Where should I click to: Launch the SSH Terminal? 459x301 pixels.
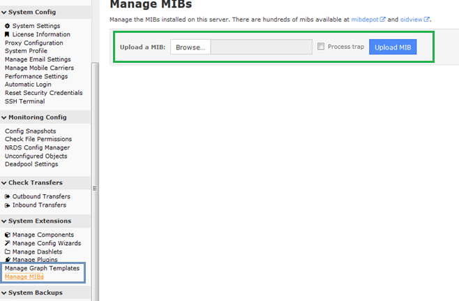[x=25, y=101]
